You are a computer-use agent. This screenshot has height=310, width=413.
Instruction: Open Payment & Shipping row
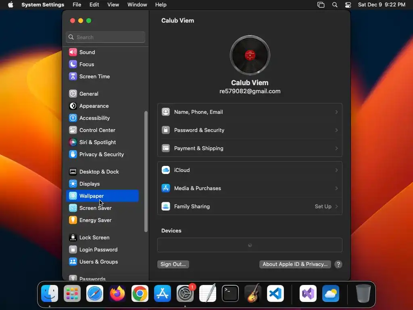pos(250,149)
